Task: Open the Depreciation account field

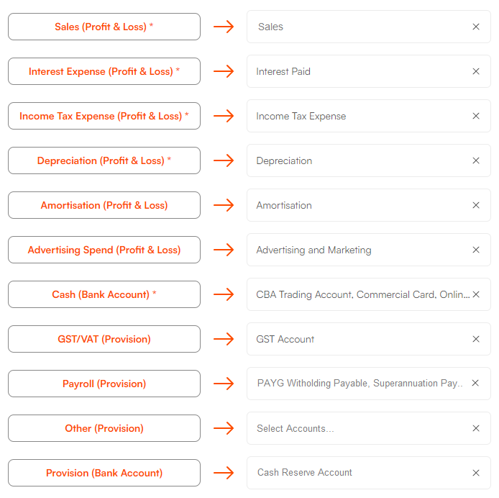Action: [x=369, y=160]
